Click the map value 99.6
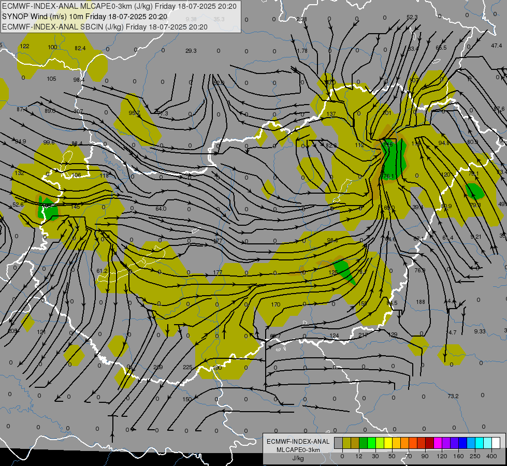Viewport: 507px width, 466px height. tap(49, 142)
